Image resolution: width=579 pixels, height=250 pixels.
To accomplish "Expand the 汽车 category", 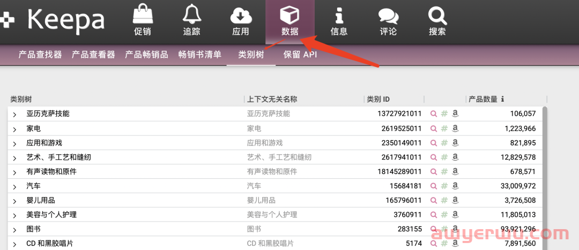I will point(14,187).
